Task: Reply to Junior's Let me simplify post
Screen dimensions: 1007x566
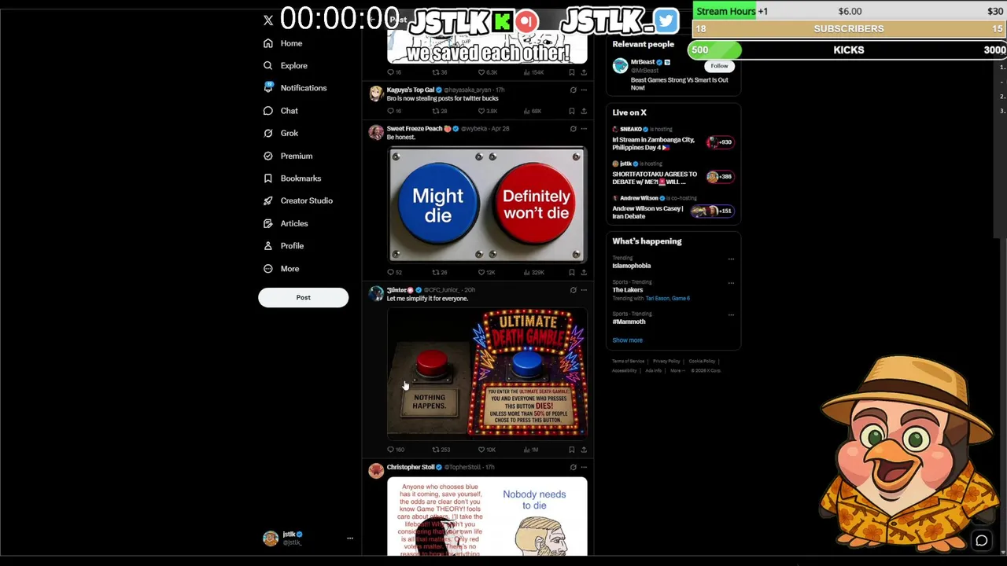Action: coord(395,450)
